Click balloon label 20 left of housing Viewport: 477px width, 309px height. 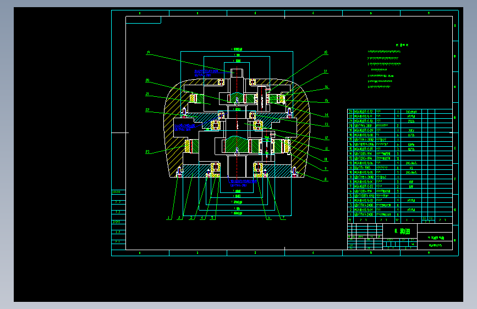147,80
